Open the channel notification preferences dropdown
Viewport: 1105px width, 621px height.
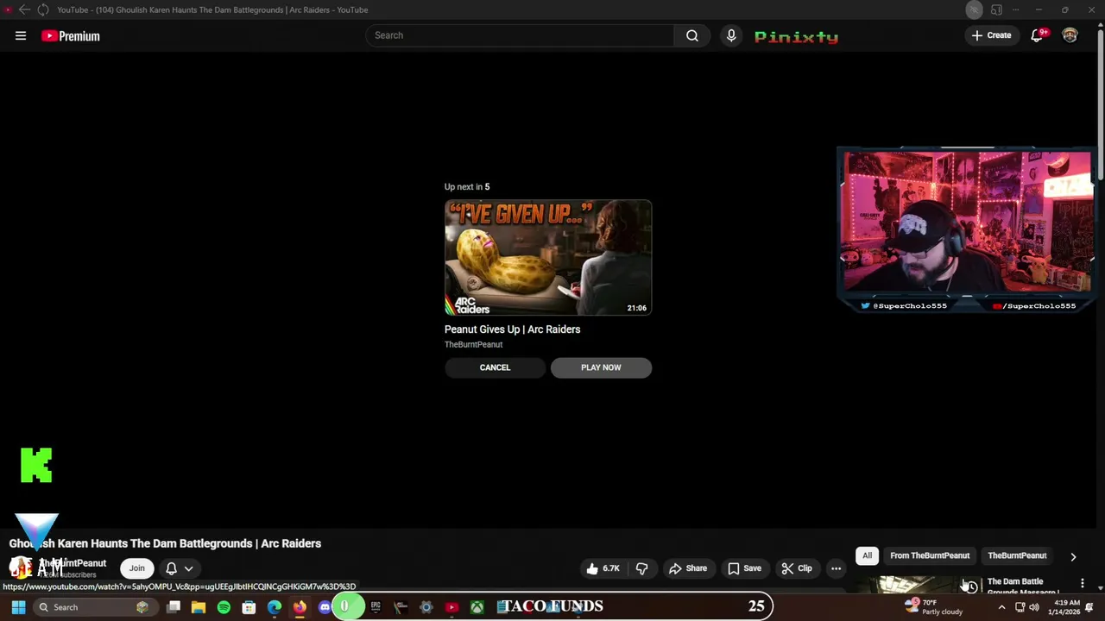(x=180, y=568)
